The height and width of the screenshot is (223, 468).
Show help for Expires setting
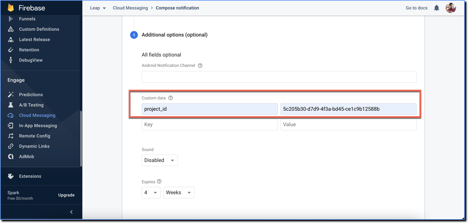click(x=159, y=181)
